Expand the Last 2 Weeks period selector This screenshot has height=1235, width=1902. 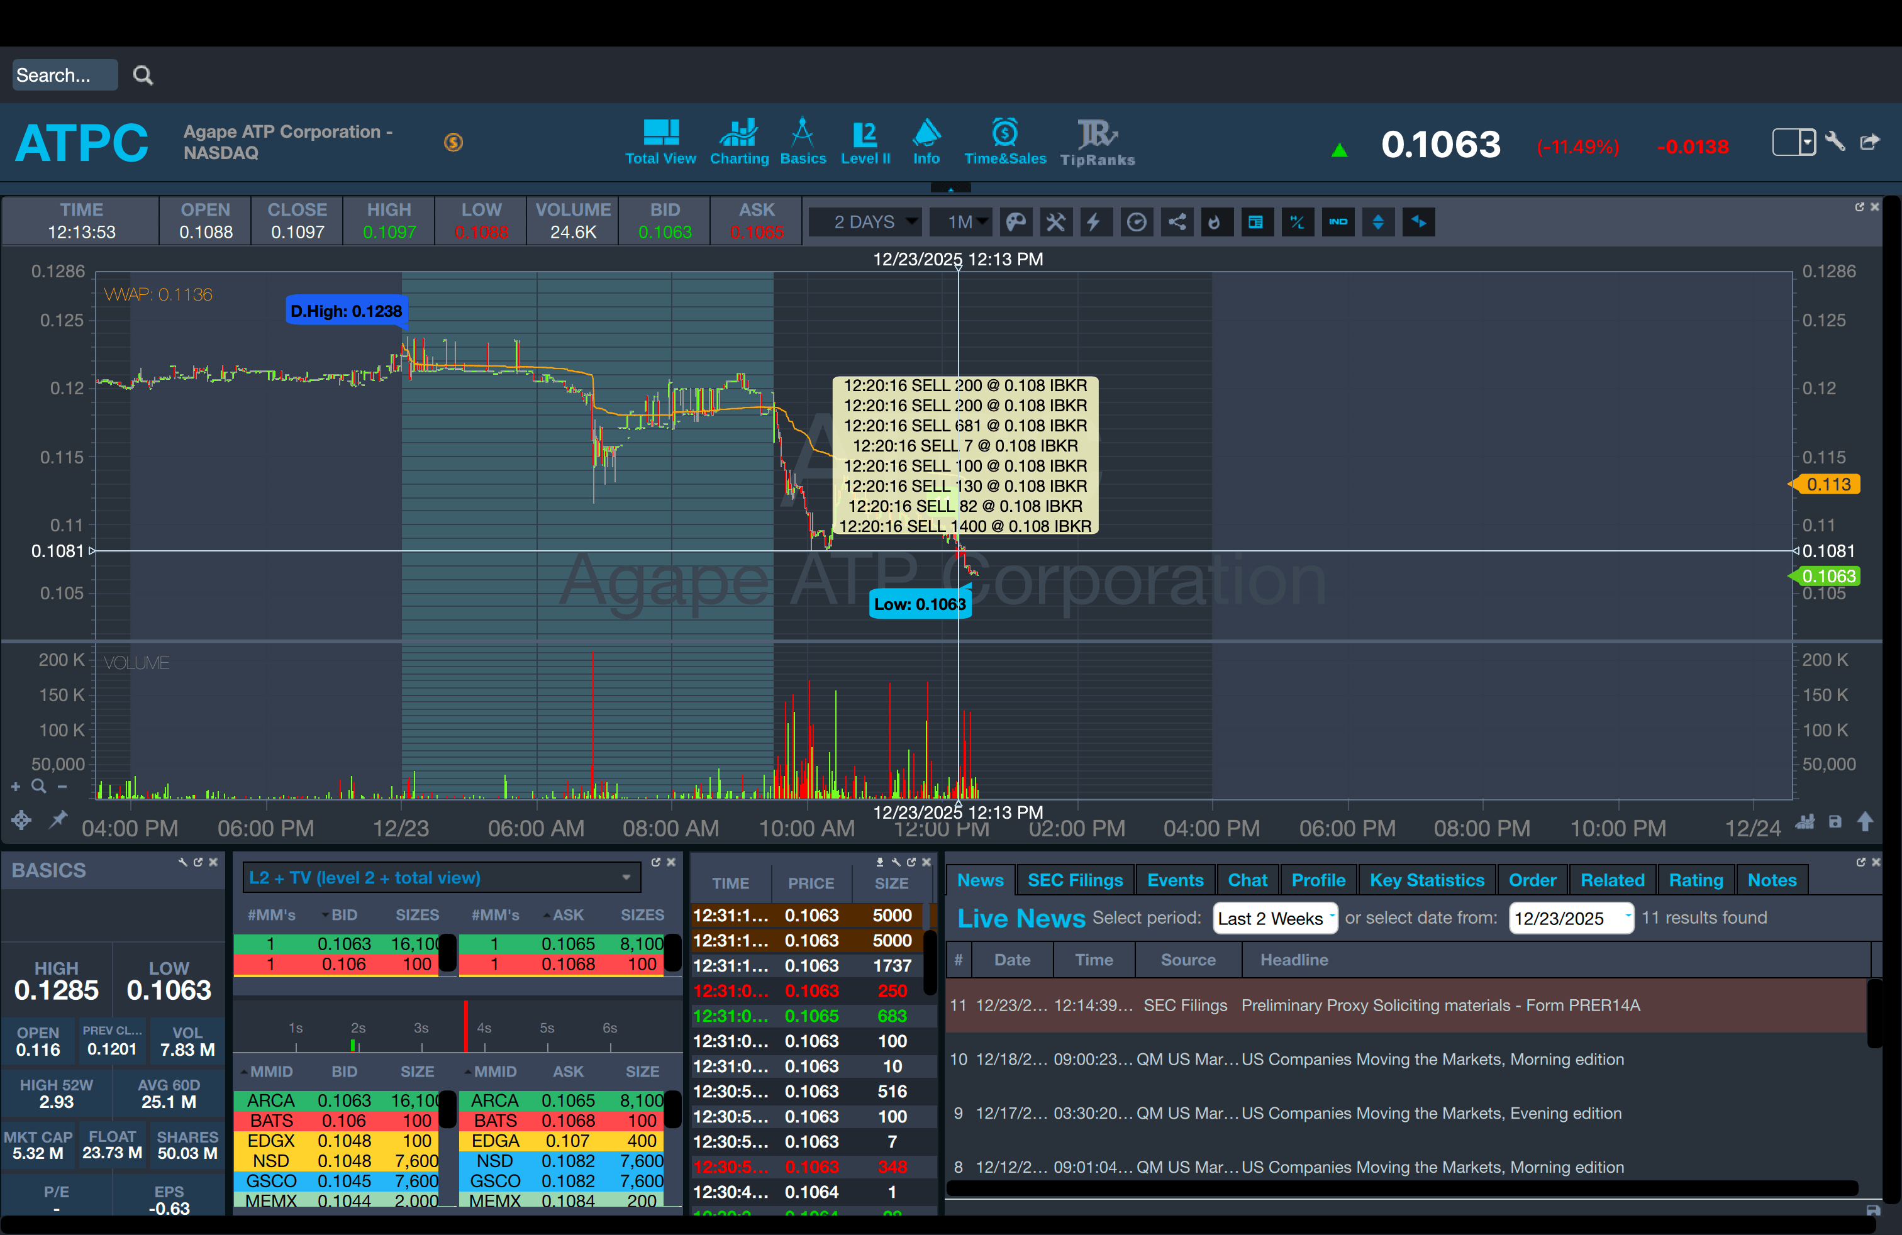[x=1274, y=918]
